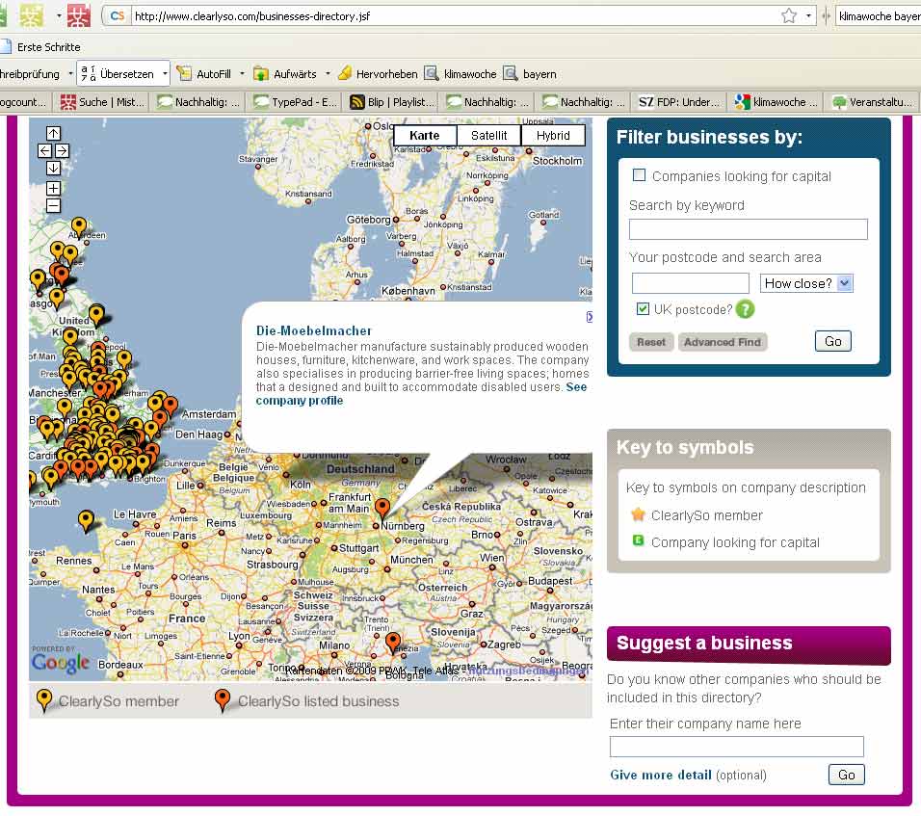Zoom out the map with the minus control

(53, 205)
